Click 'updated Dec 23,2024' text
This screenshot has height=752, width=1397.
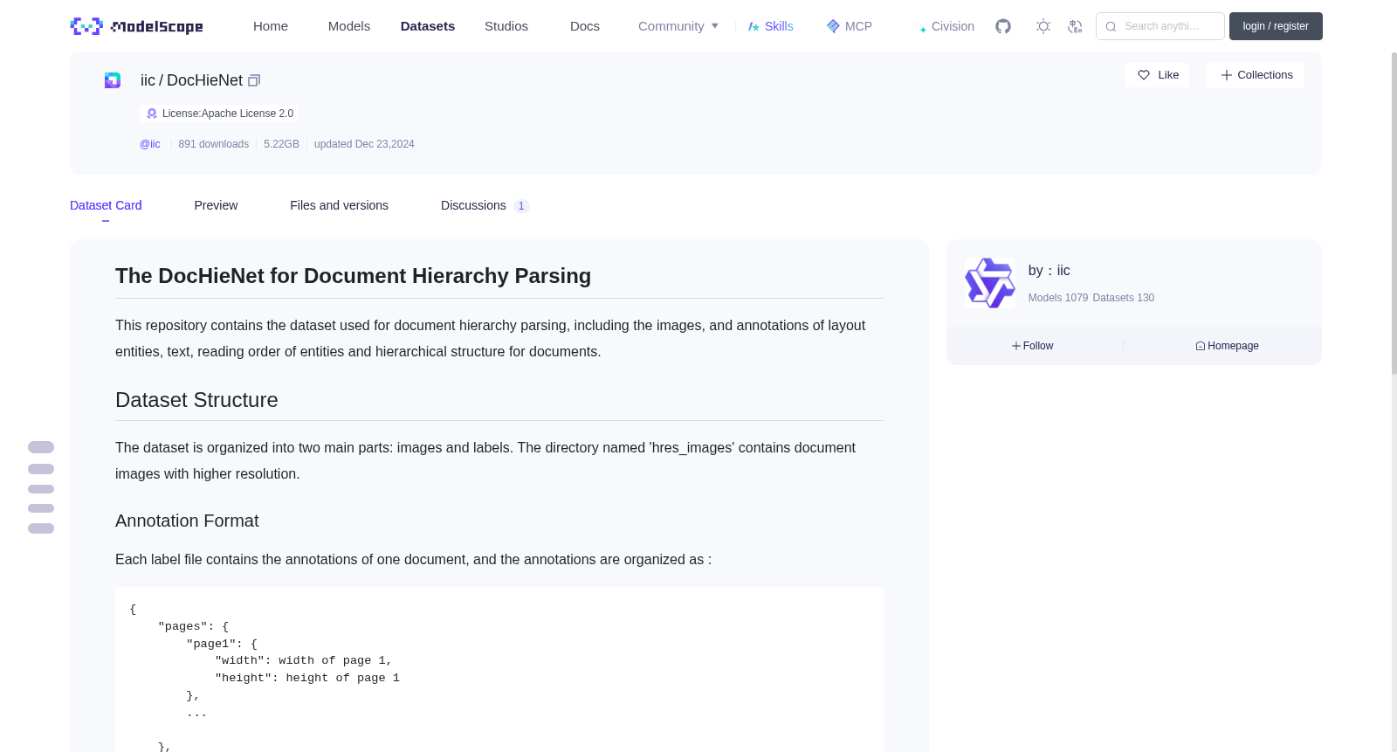pyautogui.click(x=364, y=144)
